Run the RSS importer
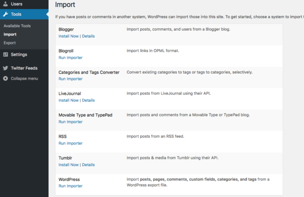Viewport: 304px width, 197px height. [x=70, y=143]
